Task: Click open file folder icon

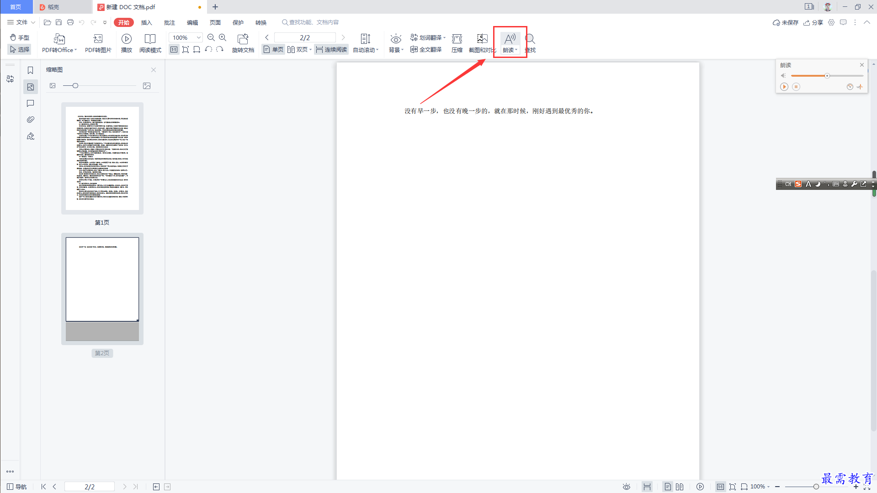Action: [47, 22]
